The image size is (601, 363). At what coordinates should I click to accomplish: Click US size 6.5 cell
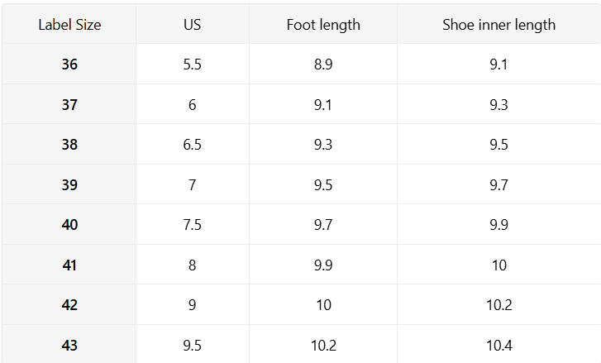click(192, 145)
